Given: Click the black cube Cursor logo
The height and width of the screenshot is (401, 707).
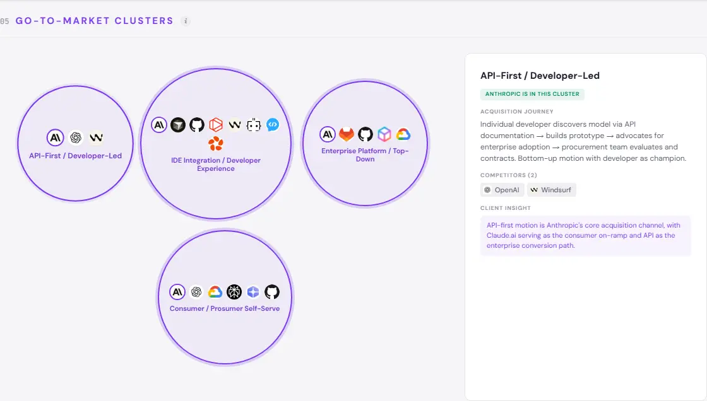Looking at the screenshot, I should click(177, 125).
